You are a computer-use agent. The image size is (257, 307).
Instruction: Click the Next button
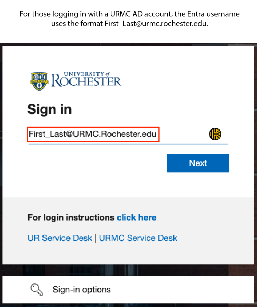tap(198, 163)
